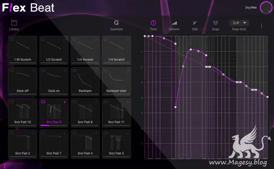Open the three-dot options menu
The height and width of the screenshot is (169, 274).
pos(262,26)
